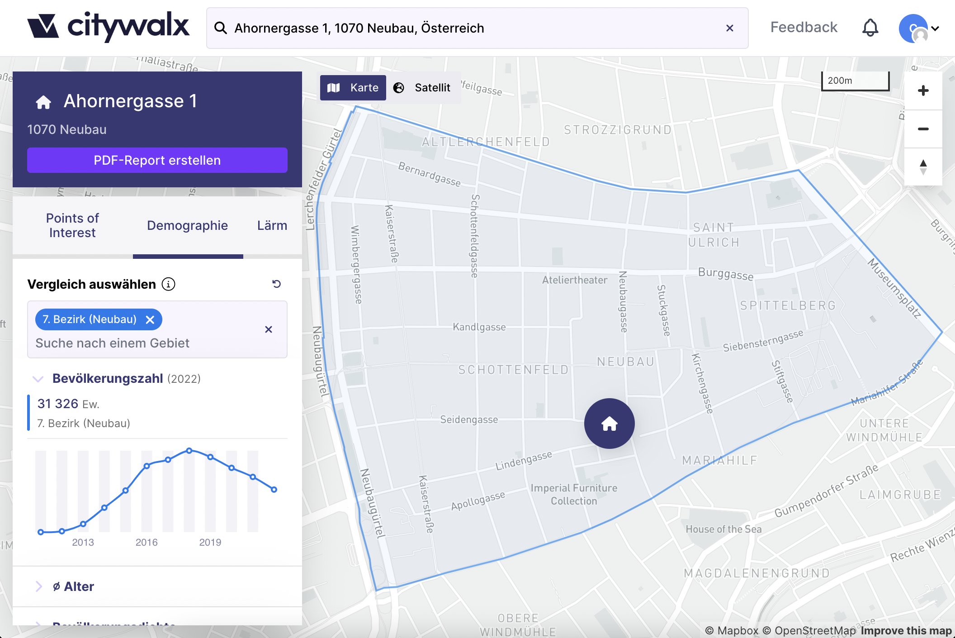Screen dimensions: 955x638
Task: Select the Demographie tab
Action: click(188, 225)
